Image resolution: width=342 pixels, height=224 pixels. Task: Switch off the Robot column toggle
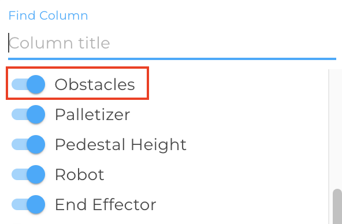tap(28, 174)
